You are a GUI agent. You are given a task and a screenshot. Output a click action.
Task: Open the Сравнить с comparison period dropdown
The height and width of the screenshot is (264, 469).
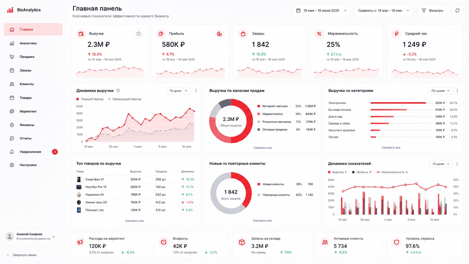click(x=383, y=10)
